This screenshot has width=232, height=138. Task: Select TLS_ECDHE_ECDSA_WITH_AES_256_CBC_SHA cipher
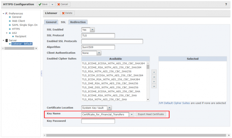(111, 91)
